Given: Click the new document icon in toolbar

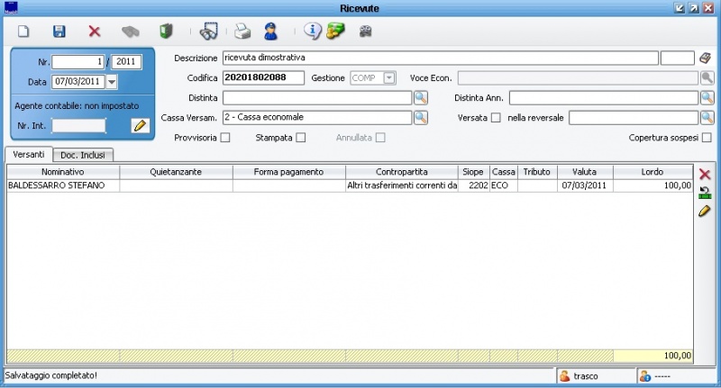Looking at the screenshot, I should (x=24, y=32).
